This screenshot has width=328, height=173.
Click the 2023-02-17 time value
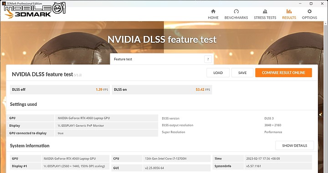(x=263, y=158)
